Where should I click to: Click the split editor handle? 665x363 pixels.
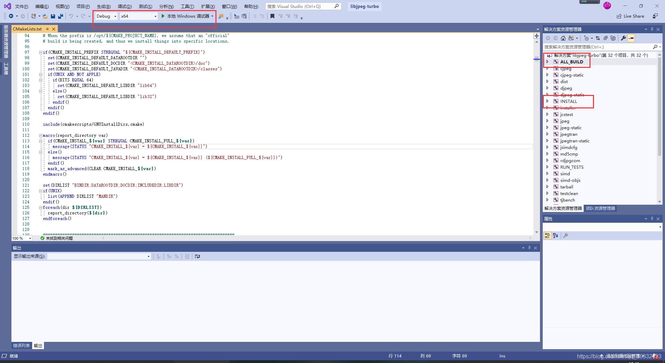[537, 36]
